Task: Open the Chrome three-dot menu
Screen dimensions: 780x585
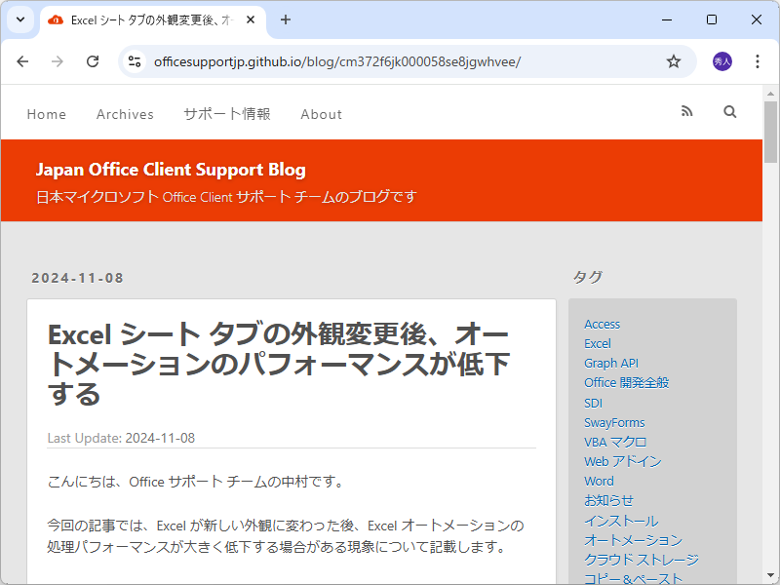Action: [758, 60]
